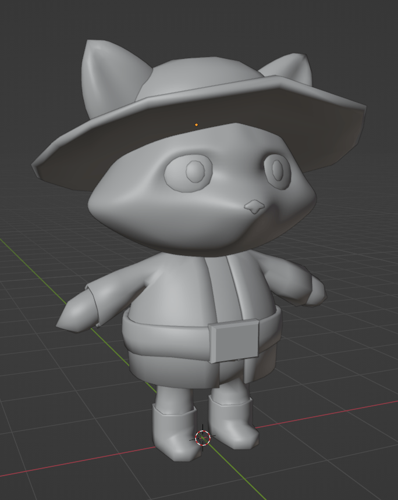The height and width of the screenshot is (500, 398).
Task: Click the character's nose
Action: [253, 206]
